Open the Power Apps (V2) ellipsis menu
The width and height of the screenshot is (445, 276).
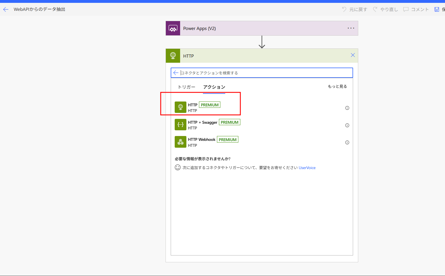pyautogui.click(x=351, y=28)
